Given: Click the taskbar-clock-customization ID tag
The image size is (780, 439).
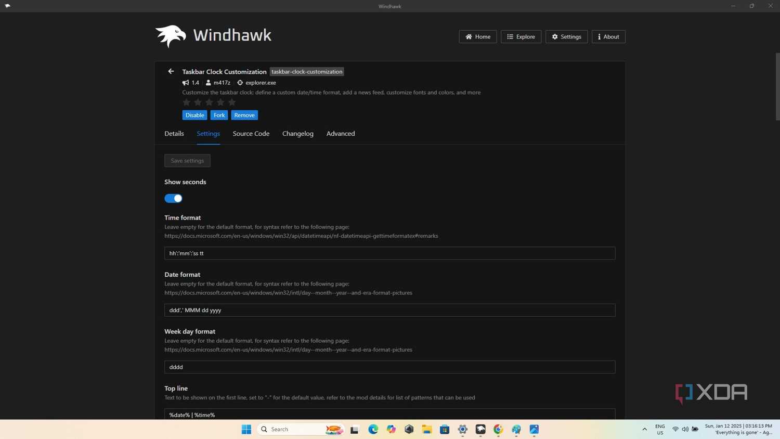Looking at the screenshot, I should pos(307,72).
